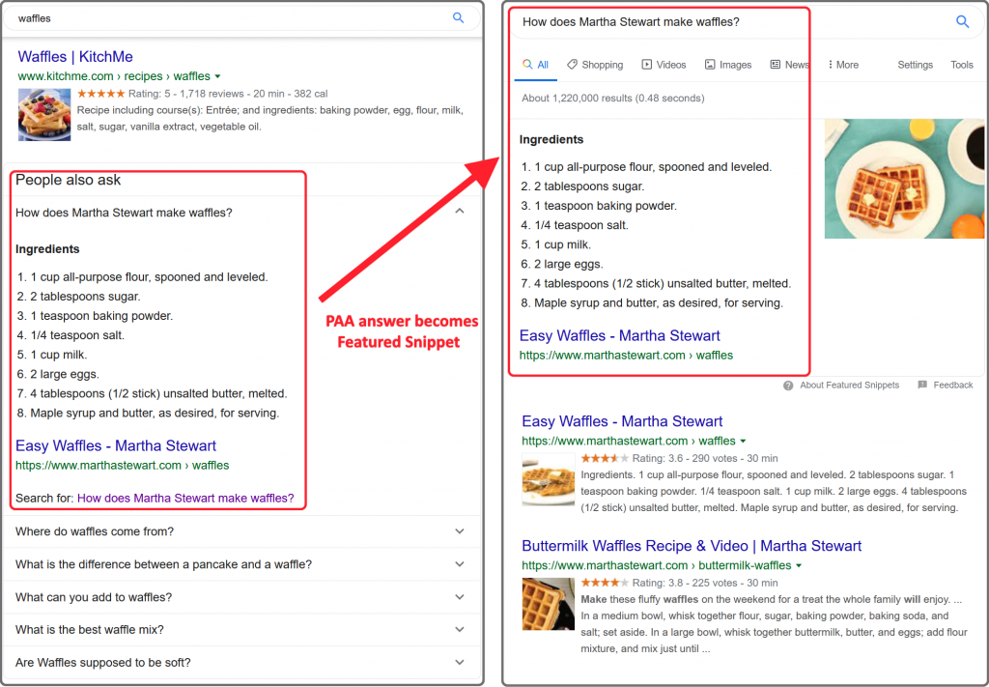Switch to the News tab
The image size is (989, 687).
(x=788, y=65)
